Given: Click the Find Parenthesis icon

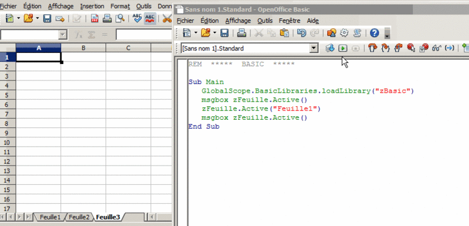Looking at the screenshot, I should [x=450, y=48].
